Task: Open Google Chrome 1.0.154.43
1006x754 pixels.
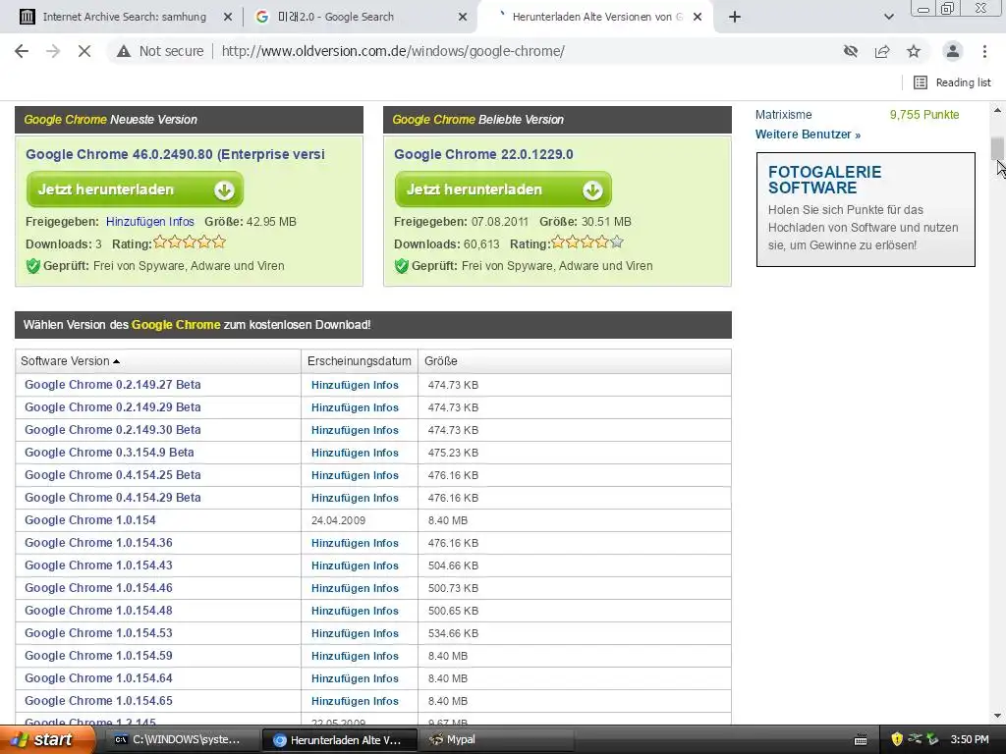Action: click(98, 565)
